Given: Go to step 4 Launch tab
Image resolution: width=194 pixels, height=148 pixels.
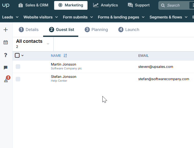Looking at the screenshot, I should [129, 30].
